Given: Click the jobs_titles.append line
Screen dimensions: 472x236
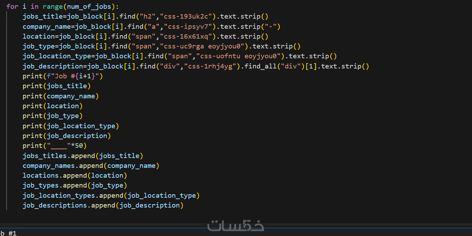Looking at the screenshot, I should 83,156.
